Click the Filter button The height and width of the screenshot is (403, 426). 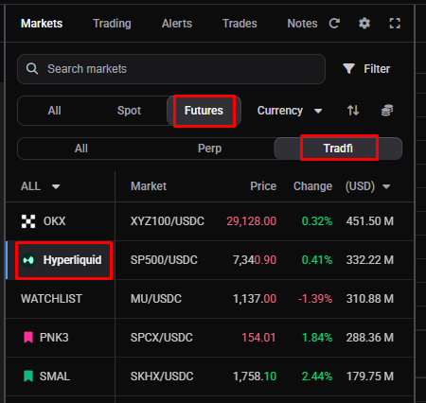point(366,69)
